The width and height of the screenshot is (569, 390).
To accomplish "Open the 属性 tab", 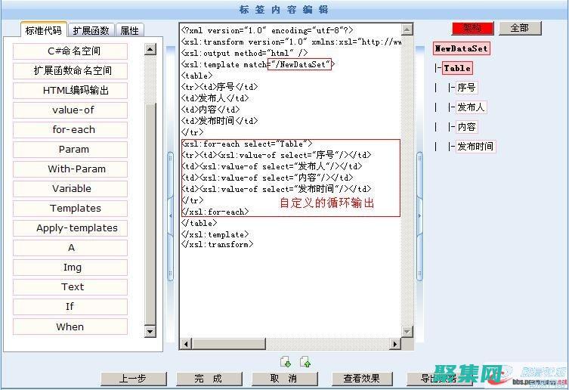I will point(129,31).
